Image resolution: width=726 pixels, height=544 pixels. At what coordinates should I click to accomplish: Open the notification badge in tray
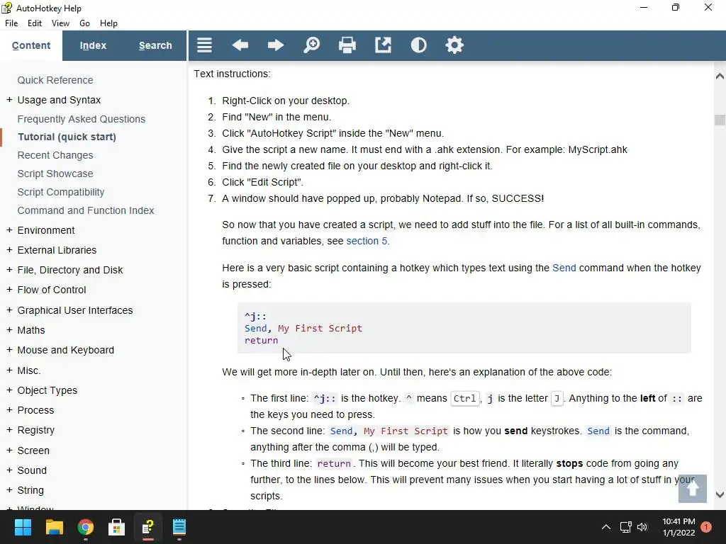point(706,527)
